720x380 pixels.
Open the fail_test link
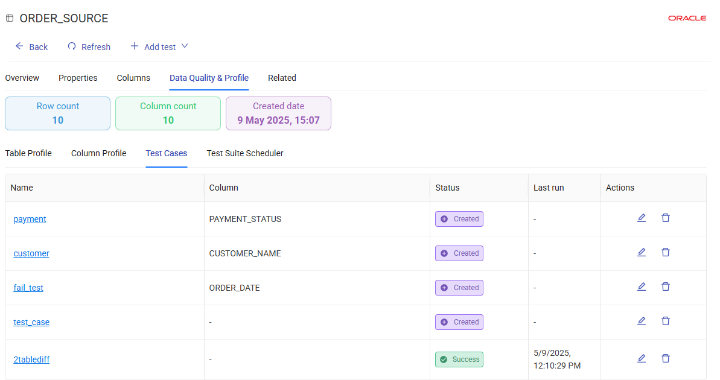tap(28, 288)
